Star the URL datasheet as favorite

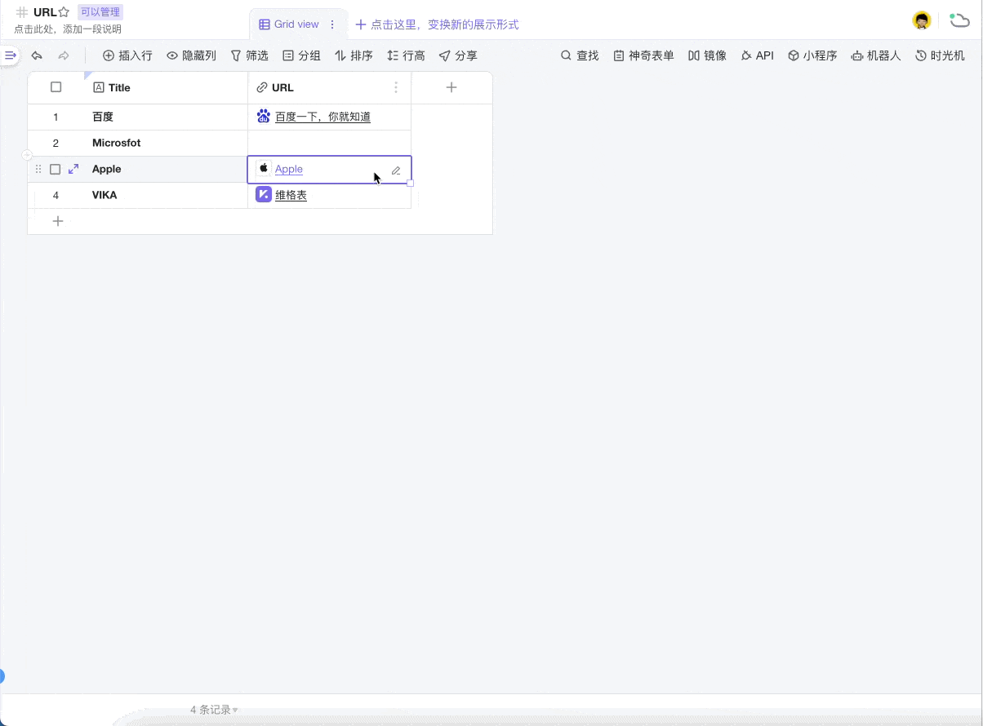tap(64, 12)
